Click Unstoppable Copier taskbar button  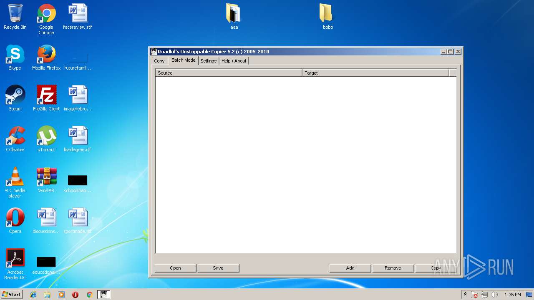pos(104,295)
